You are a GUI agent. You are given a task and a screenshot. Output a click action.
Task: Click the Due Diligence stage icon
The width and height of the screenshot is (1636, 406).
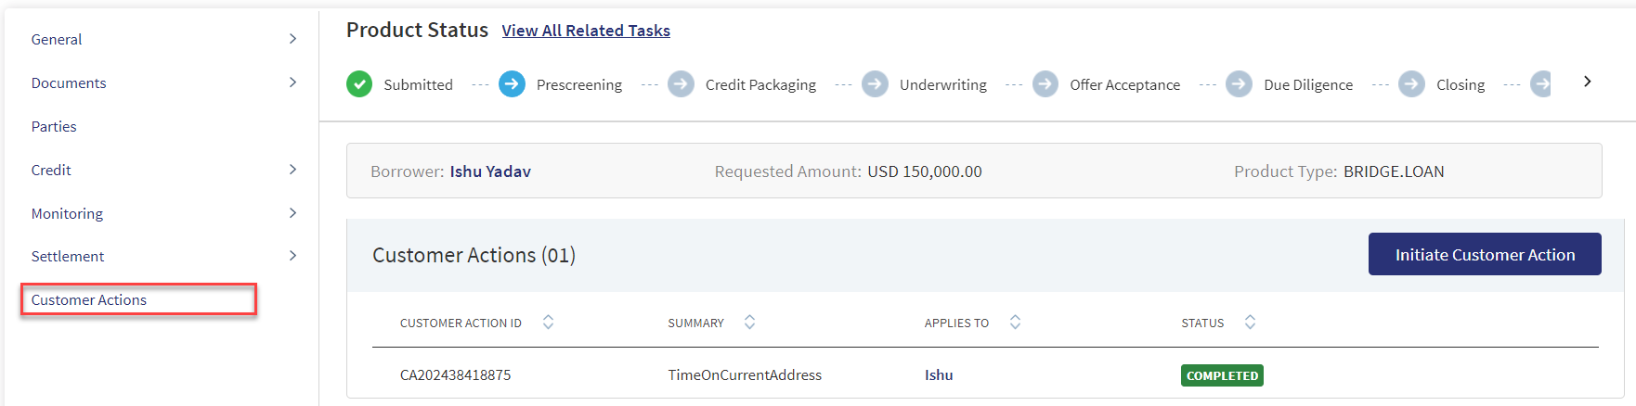pos(1239,84)
